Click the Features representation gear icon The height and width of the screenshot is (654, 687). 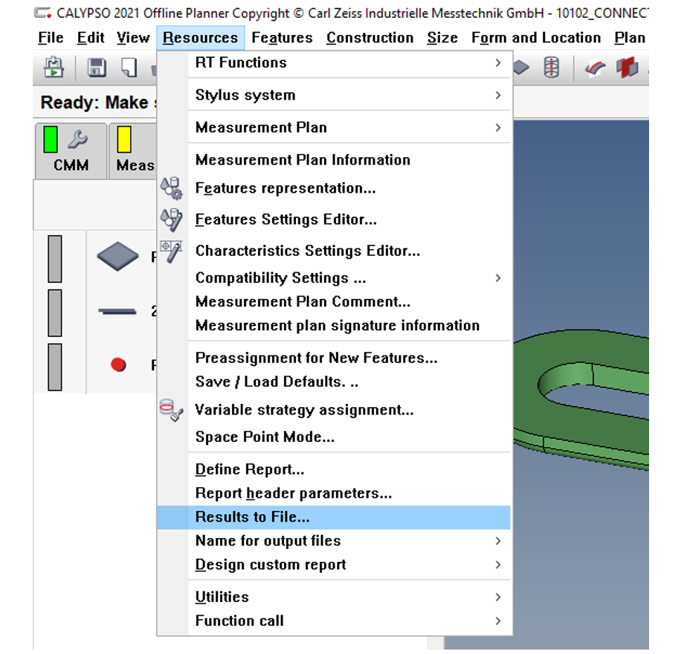coord(171,188)
